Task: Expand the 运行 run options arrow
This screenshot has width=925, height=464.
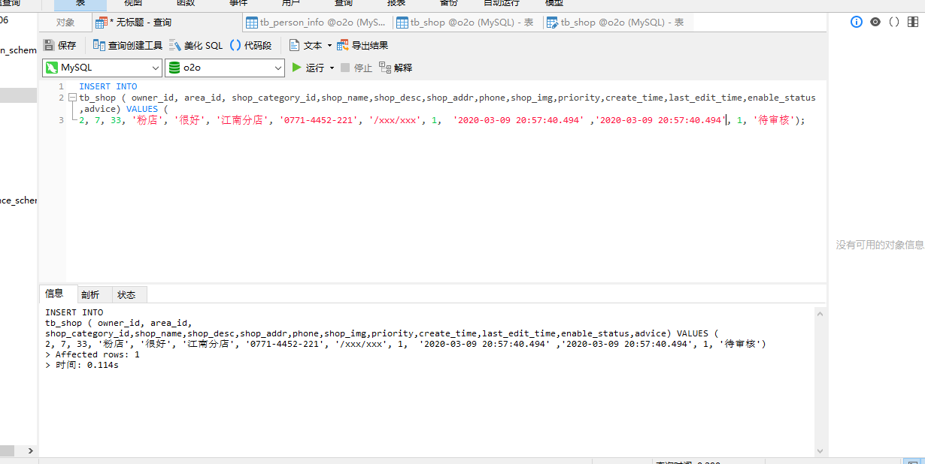Action: 332,68
